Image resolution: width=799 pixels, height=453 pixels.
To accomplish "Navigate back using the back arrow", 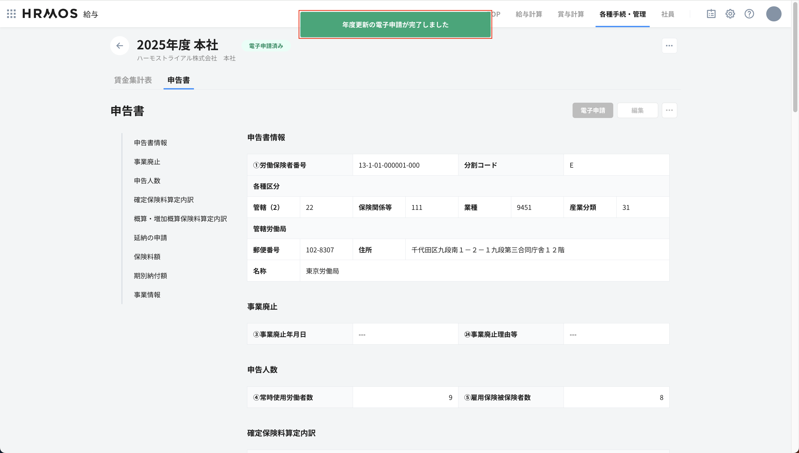I will pos(120,45).
